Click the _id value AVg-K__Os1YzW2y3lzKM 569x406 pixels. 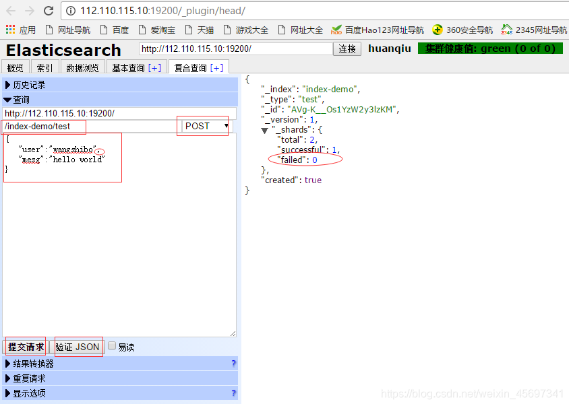coord(342,110)
